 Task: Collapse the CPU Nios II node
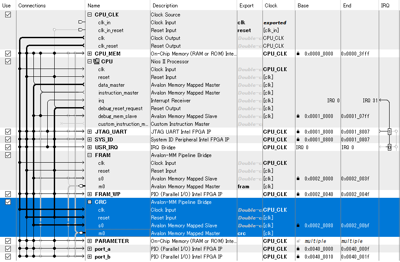[x=89, y=62]
